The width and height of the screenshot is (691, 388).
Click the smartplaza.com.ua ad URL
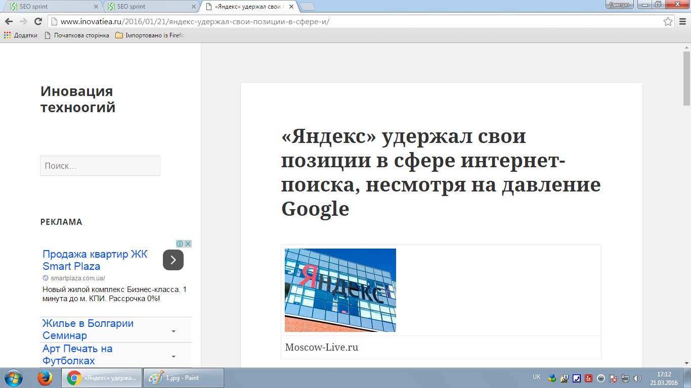77,278
